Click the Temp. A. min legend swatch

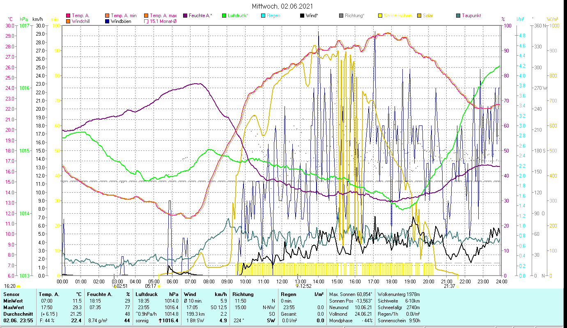coord(107,16)
